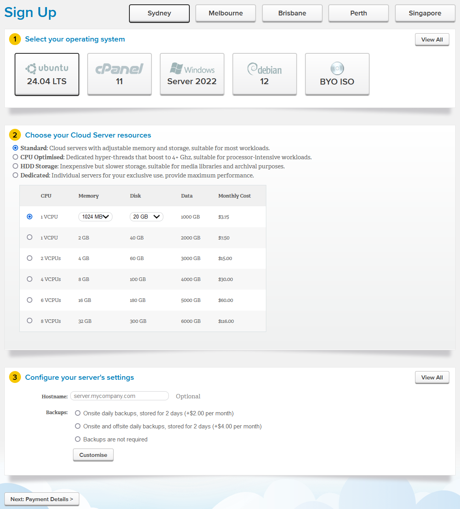Proceed to Next: Payment Details
Image resolution: width=460 pixels, height=509 pixels.
coord(42,499)
